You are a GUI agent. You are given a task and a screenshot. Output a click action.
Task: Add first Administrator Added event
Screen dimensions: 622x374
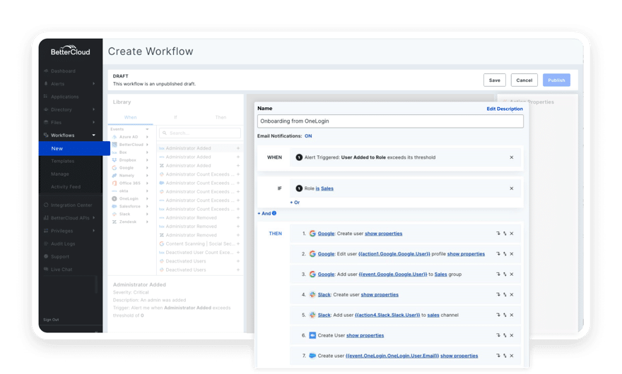click(238, 148)
